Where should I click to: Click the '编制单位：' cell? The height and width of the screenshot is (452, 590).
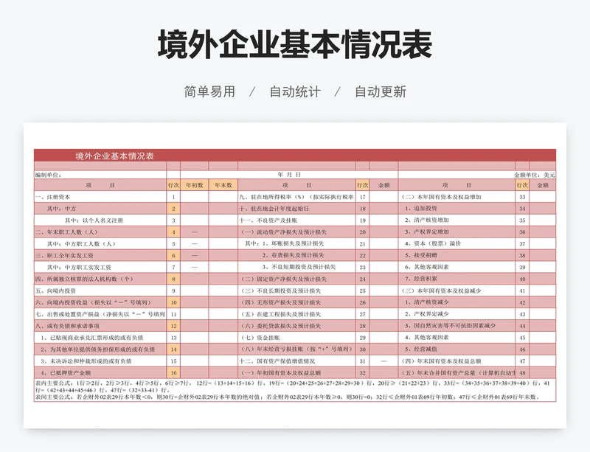[100, 175]
